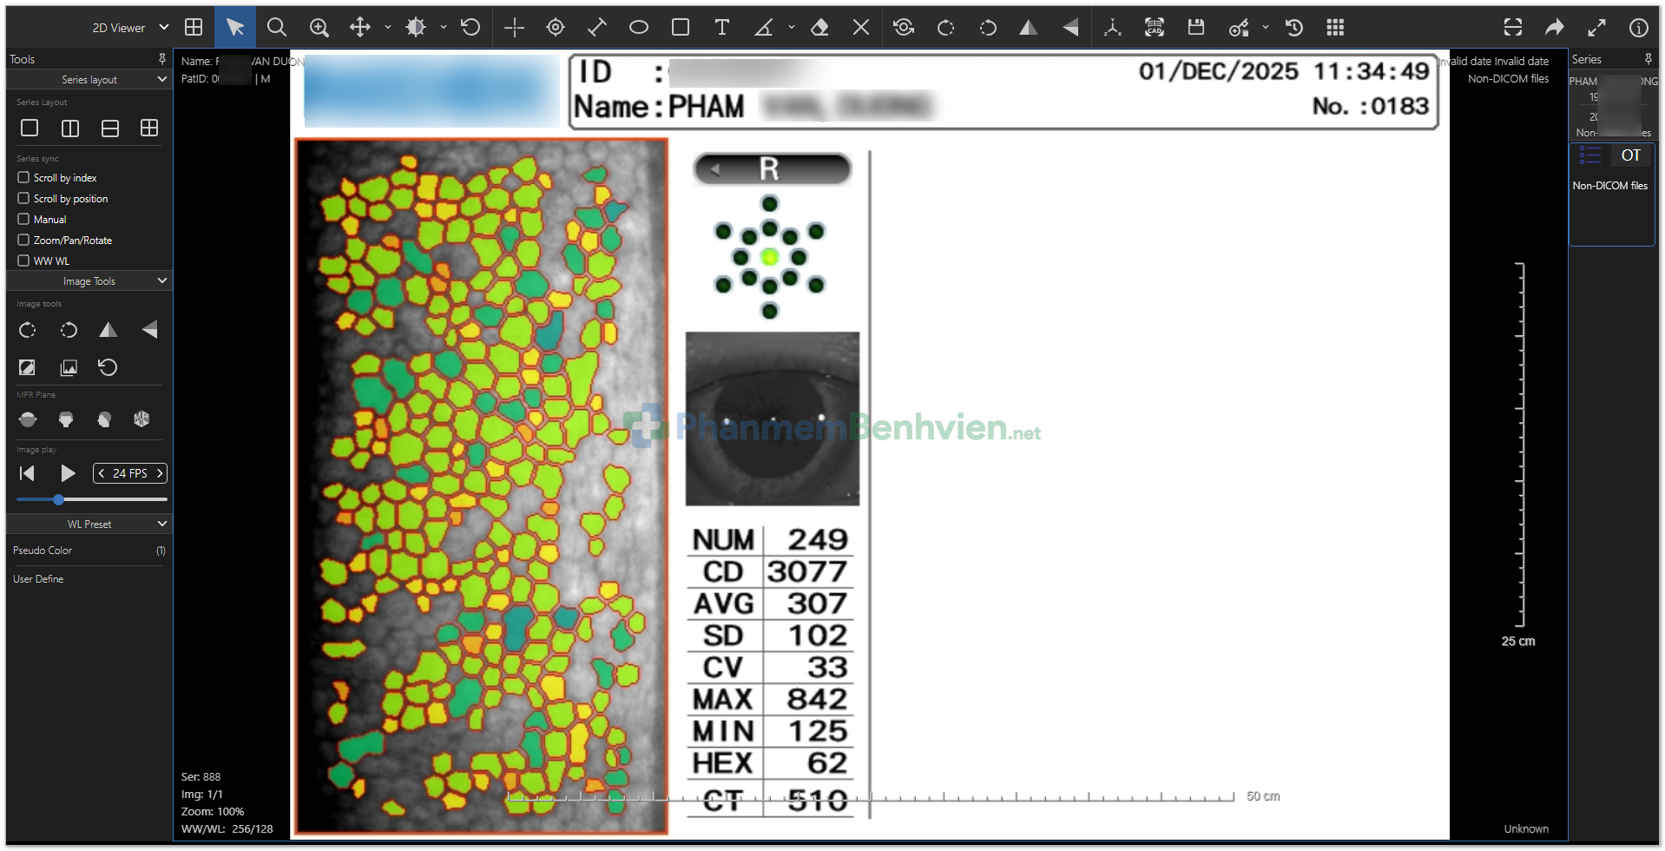
Task: Open the 2D Viewer dropdown
Action: [130, 28]
